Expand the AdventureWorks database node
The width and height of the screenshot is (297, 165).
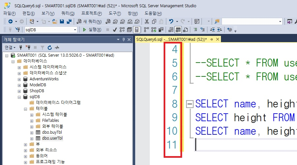coord(19,79)
